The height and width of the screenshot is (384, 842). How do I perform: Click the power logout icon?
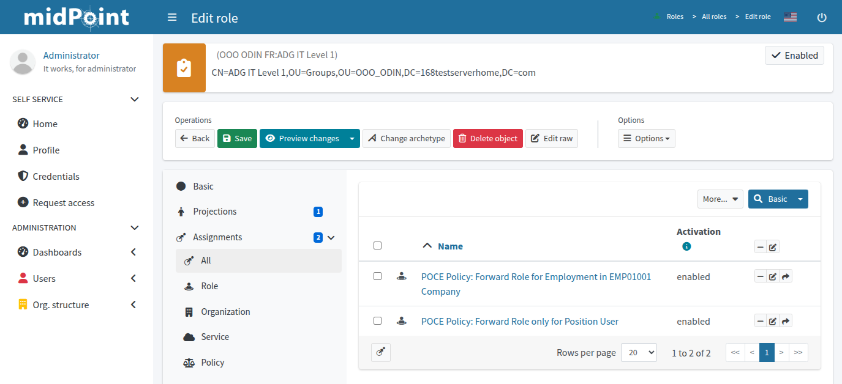point(822,18)
